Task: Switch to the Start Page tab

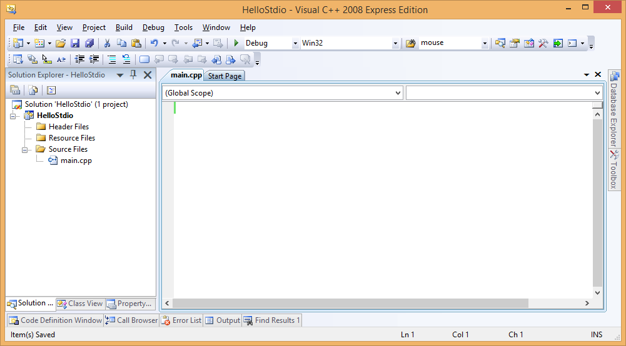Action: (225, 76)
